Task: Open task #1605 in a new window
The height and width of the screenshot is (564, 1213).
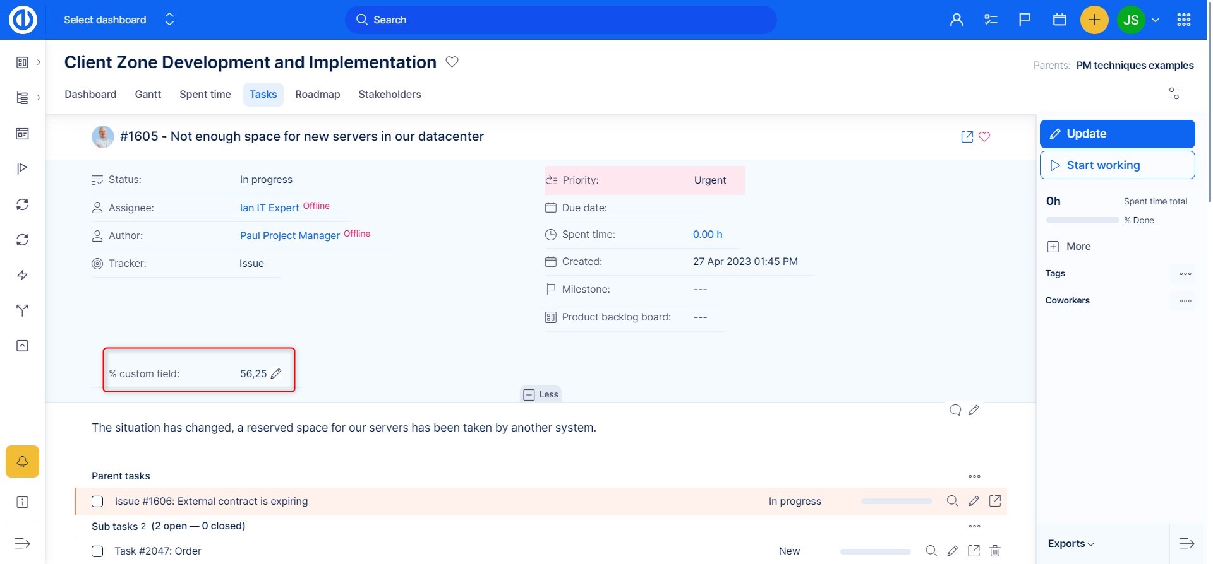Action: coord(967,137)
